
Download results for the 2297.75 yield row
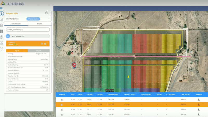coord(199,109)
